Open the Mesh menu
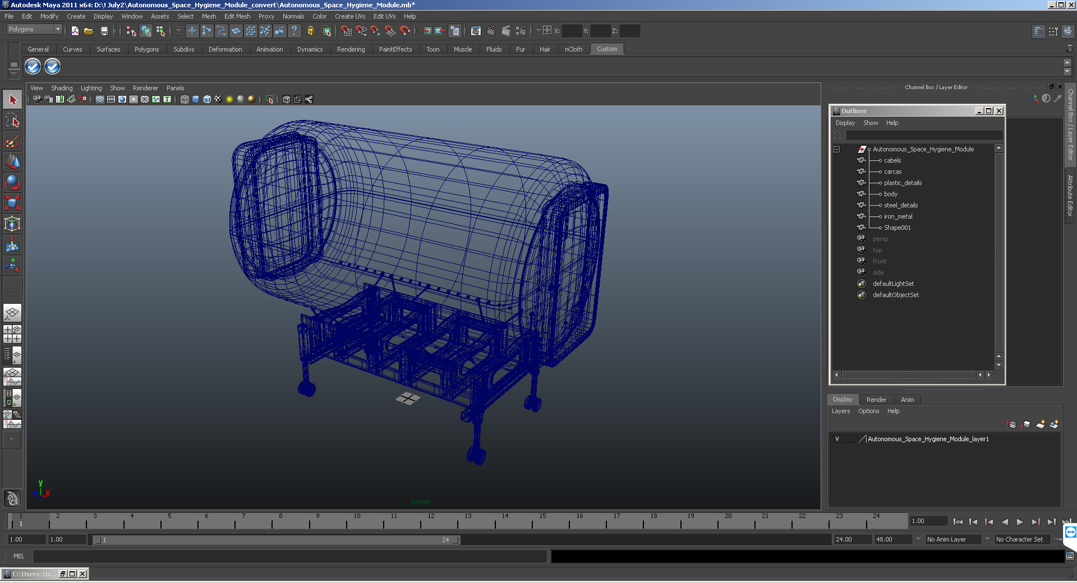This screenshot has width=1077, height=583. pos(209,16)
